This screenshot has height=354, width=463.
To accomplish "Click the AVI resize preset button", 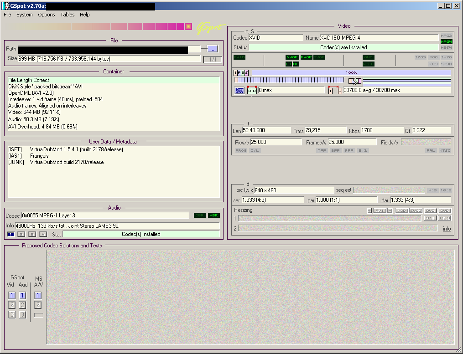I will [x=380, y=210].
